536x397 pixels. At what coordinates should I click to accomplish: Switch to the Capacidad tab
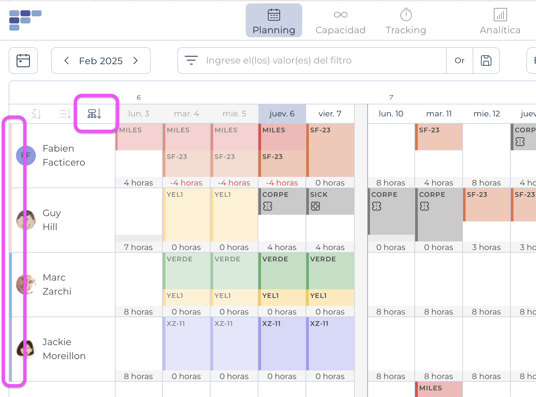coord(340,21)
